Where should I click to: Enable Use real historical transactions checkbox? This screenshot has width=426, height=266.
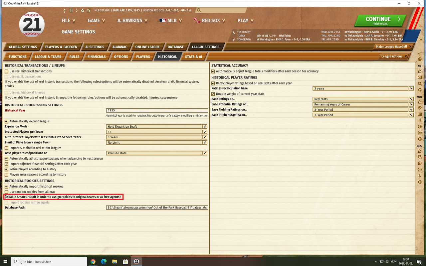click(7, 71)
